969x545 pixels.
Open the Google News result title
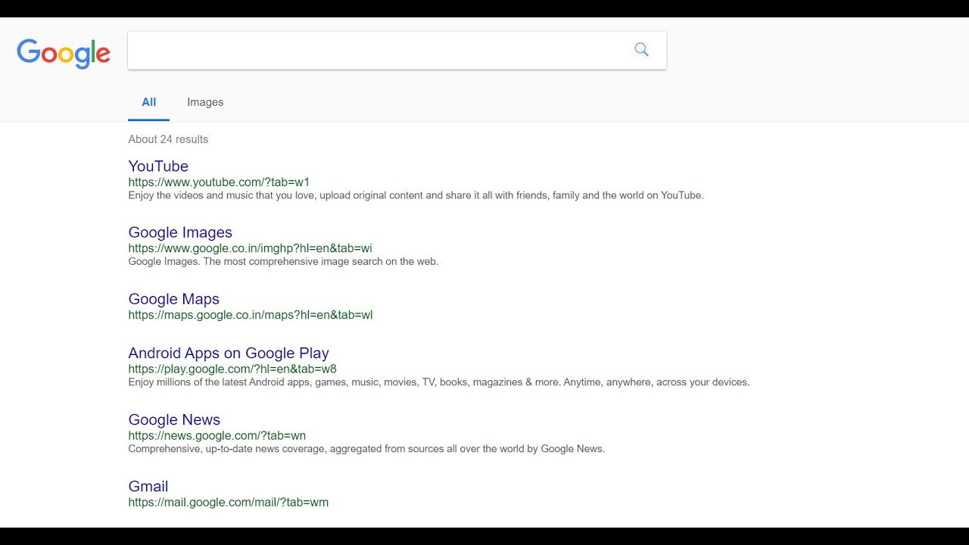coord(174,420)
